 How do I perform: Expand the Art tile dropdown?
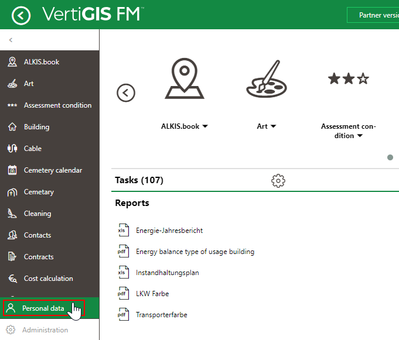pos(273,126)
